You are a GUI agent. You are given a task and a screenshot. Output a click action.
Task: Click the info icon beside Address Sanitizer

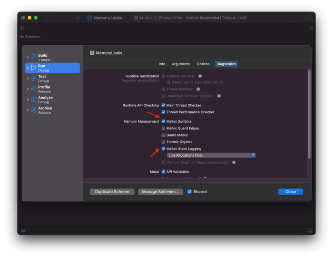(x=200, y=76)
